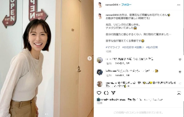Click the heart like icon below comments
This screenshot has height=117, width=184.
pos(99,93)
